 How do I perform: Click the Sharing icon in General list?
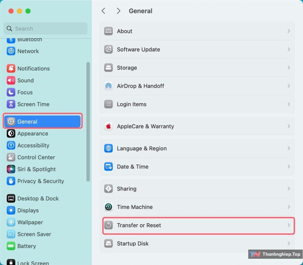108,189
